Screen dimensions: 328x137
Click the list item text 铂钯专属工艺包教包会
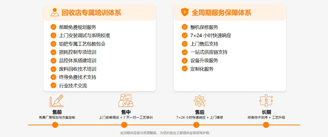82,44
